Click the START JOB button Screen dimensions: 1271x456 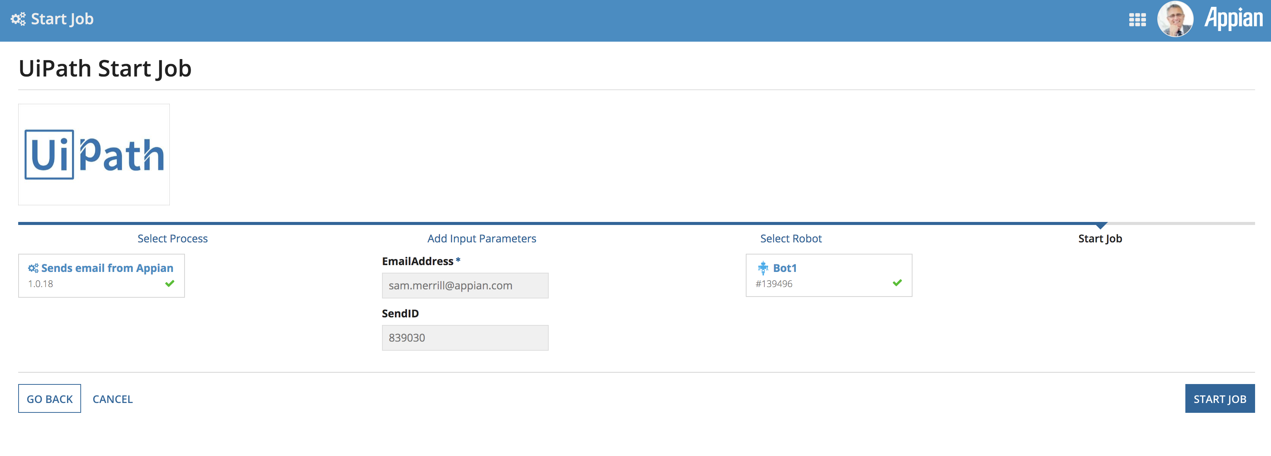point(1220,398)
